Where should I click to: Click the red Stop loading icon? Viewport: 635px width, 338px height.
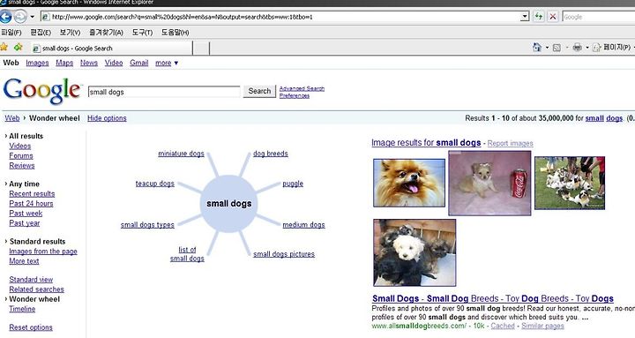tap(552, 17)
